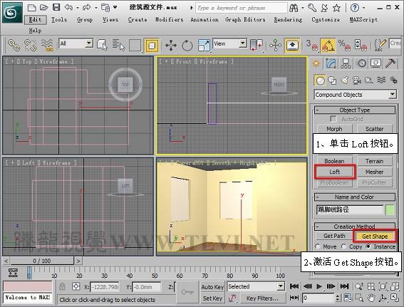Toggle the Angle Snap icon

point(328,45)
